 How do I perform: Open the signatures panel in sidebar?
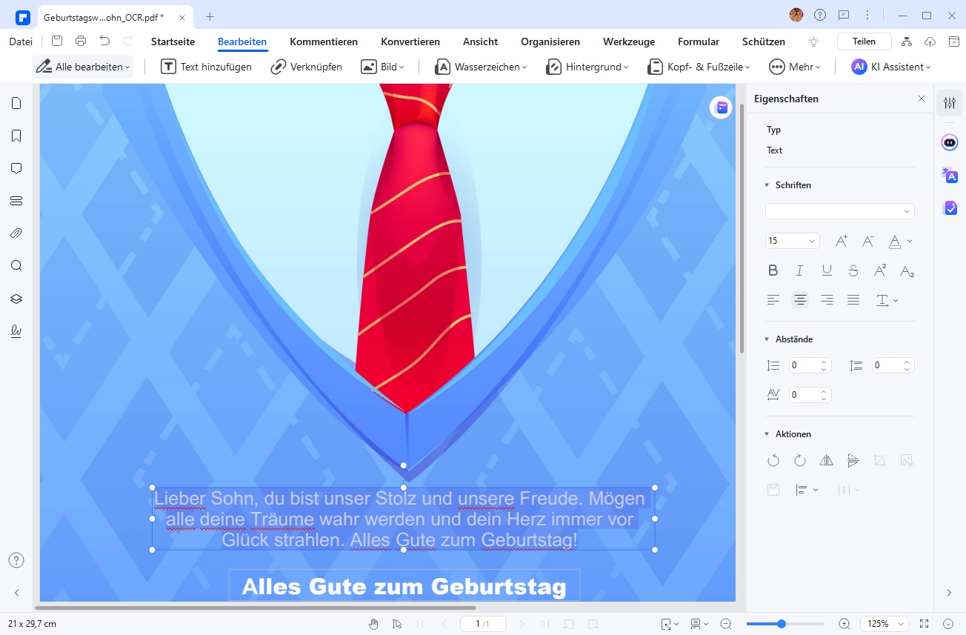coord(16,331)
